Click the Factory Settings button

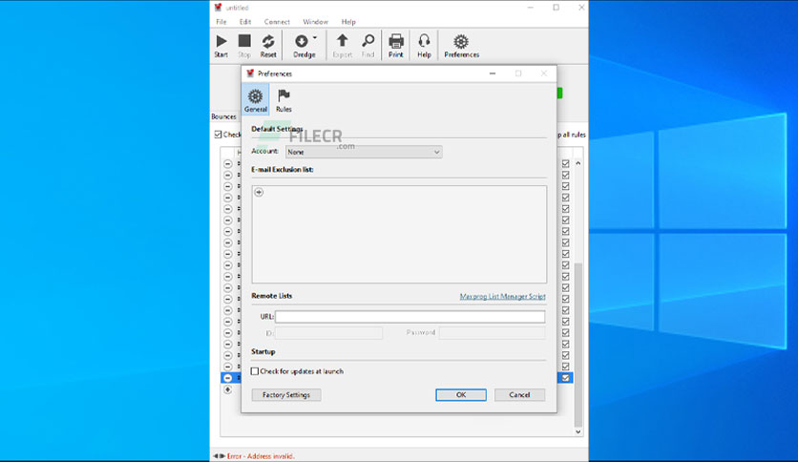[286, 395]
